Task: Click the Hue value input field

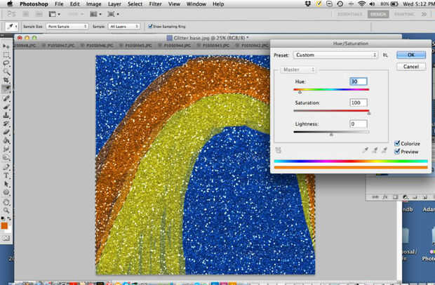Action: (x=359, y=81)
